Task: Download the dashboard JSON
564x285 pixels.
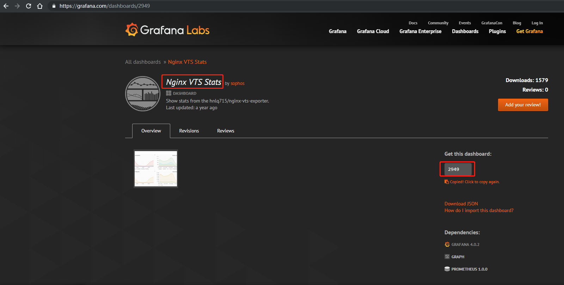Action: tap(461, 204)
